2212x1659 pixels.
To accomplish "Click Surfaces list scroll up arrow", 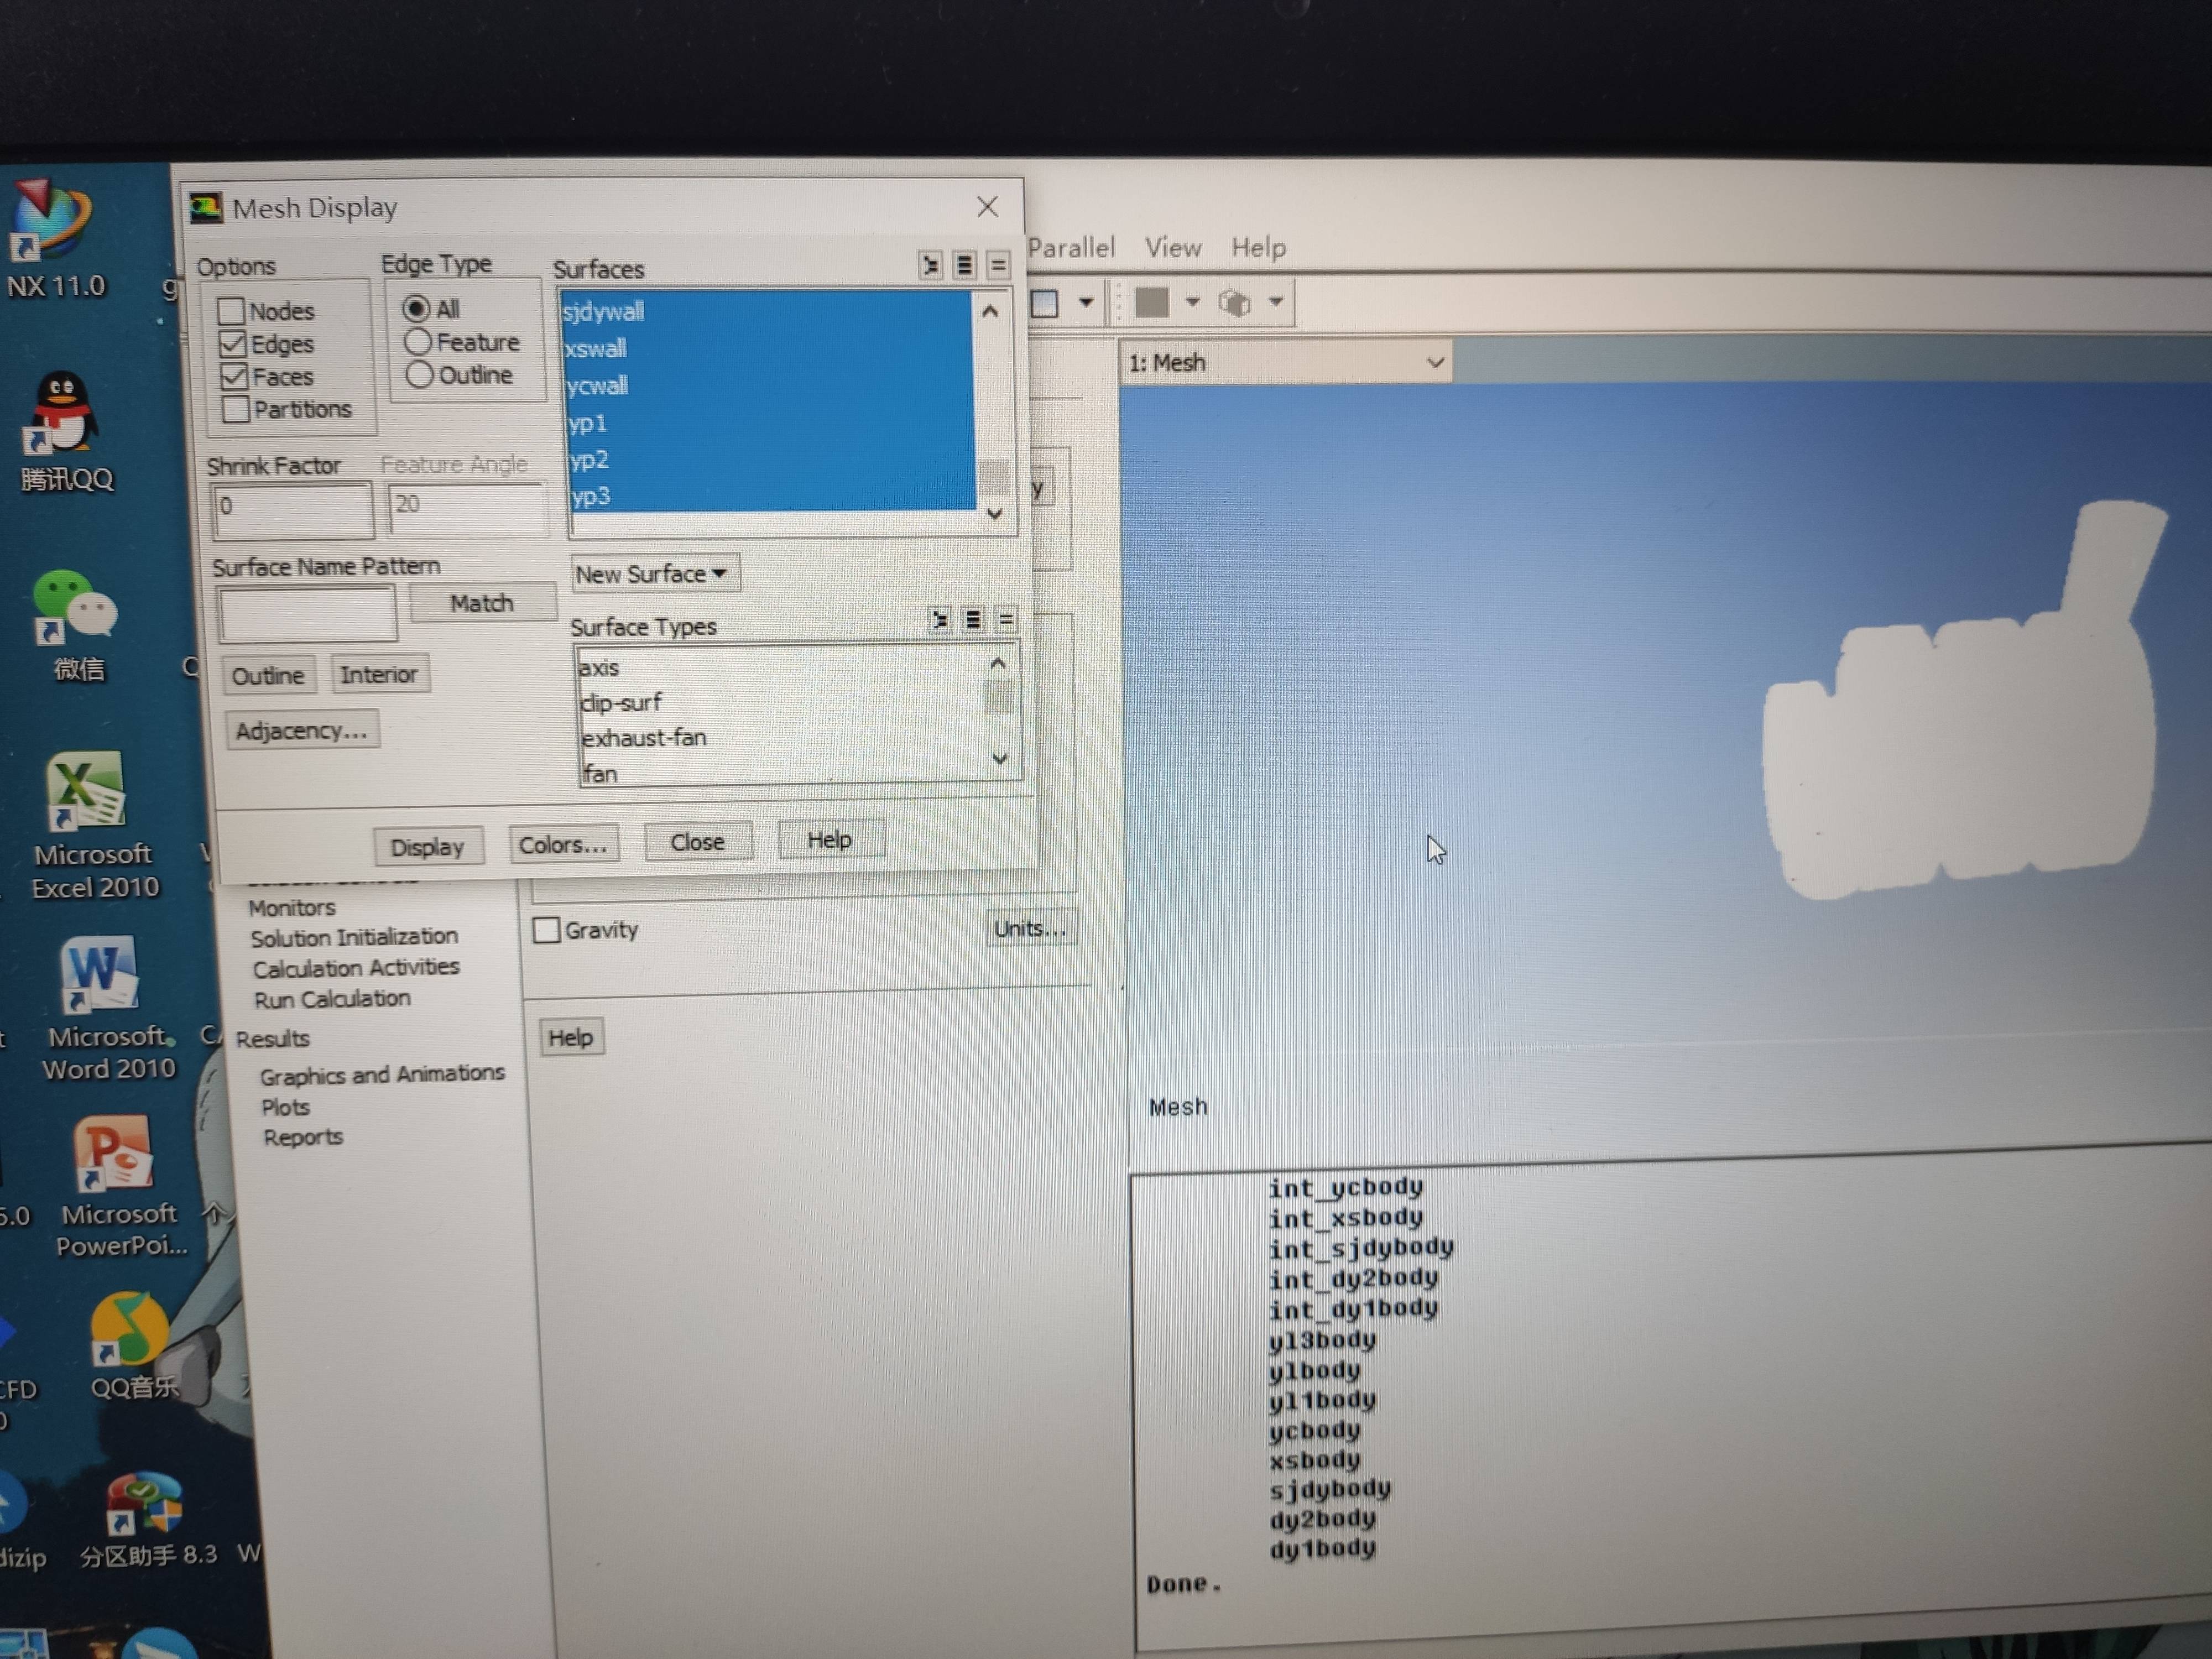I will [990, 311].
